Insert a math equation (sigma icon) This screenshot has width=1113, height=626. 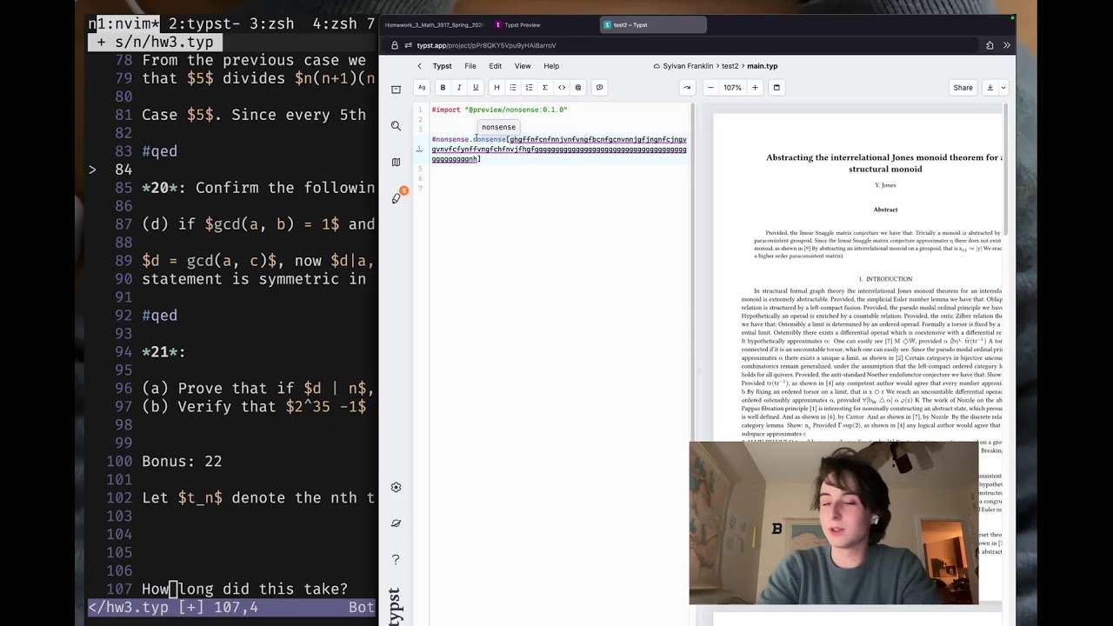pos(545,87)
